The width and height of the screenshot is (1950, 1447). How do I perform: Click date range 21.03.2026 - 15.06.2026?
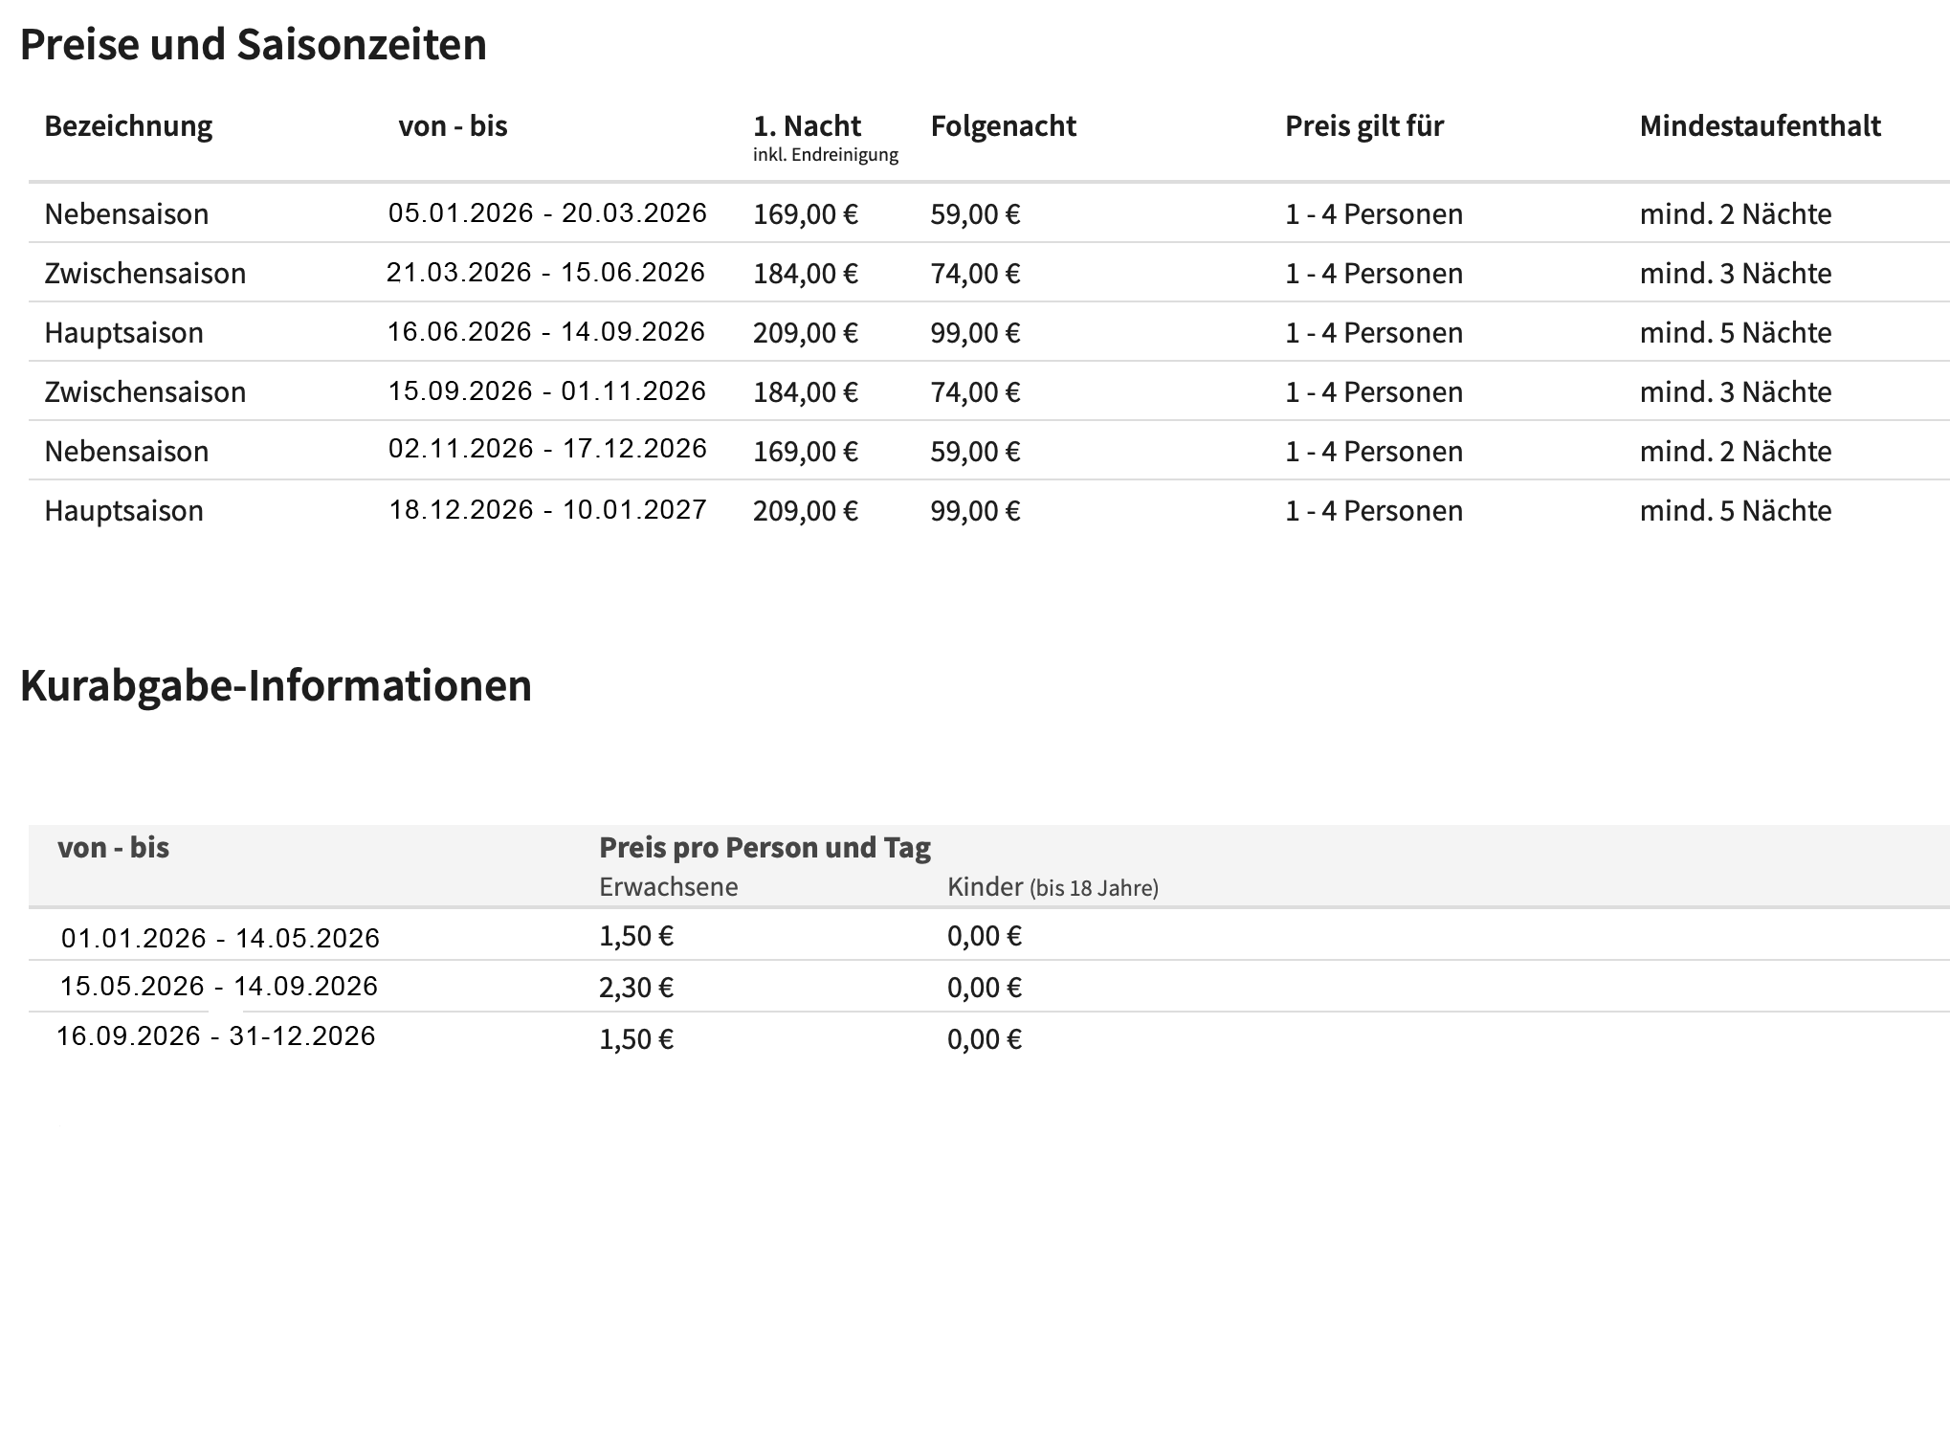tap(545, 273)
